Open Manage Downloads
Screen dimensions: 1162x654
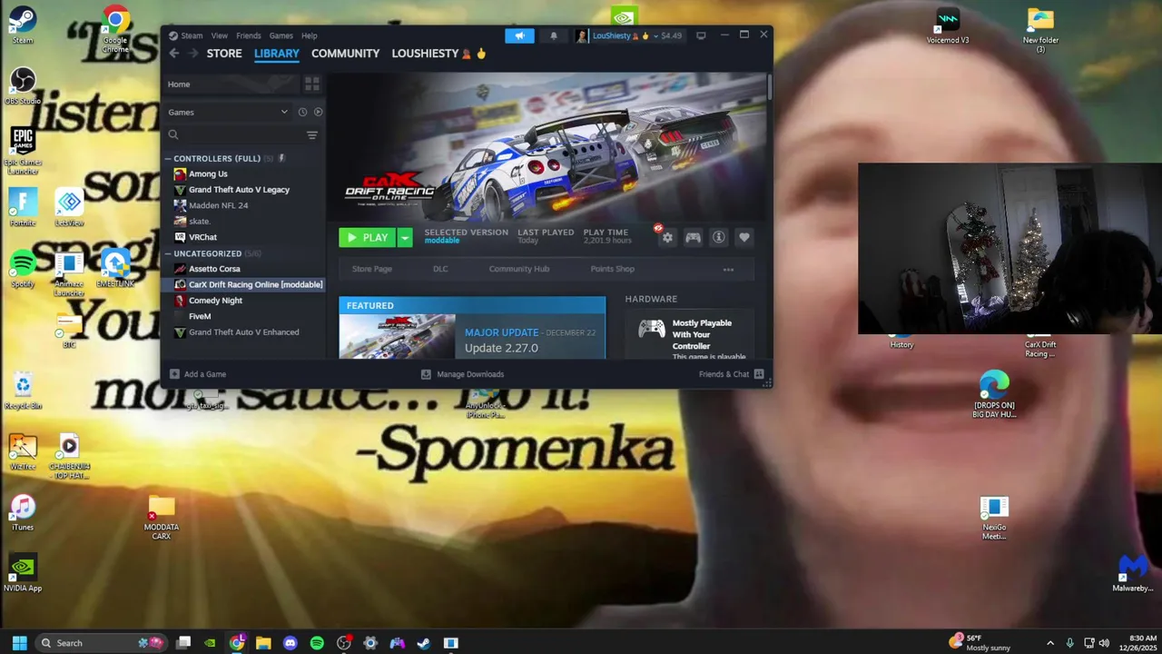pos(462,374)
